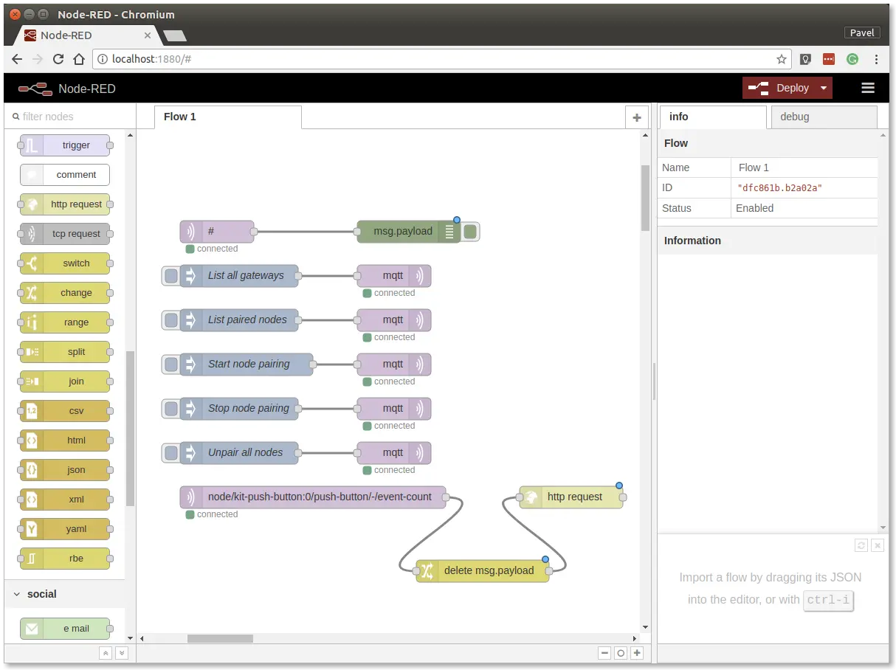This screenshot has width=896, height=670.
Task: Trigger the Start node pairing inject button
Action: click(x=171, y=365)
